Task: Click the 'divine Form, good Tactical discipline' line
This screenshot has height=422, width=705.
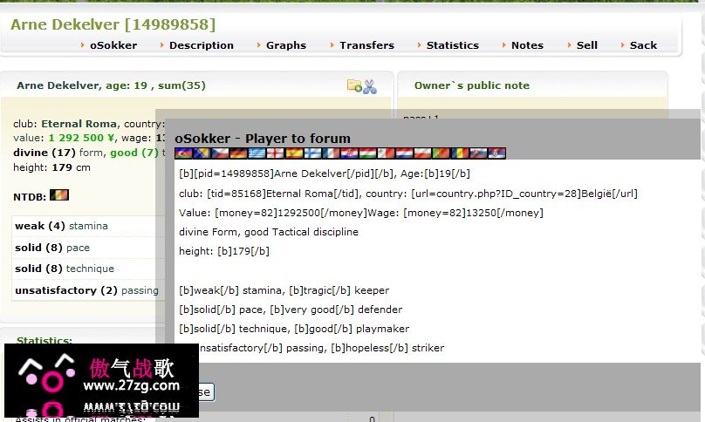Action: pos(269,232)
